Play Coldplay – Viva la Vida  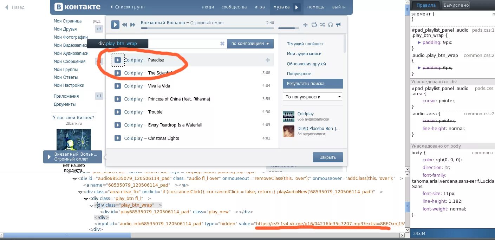(118, 86)
